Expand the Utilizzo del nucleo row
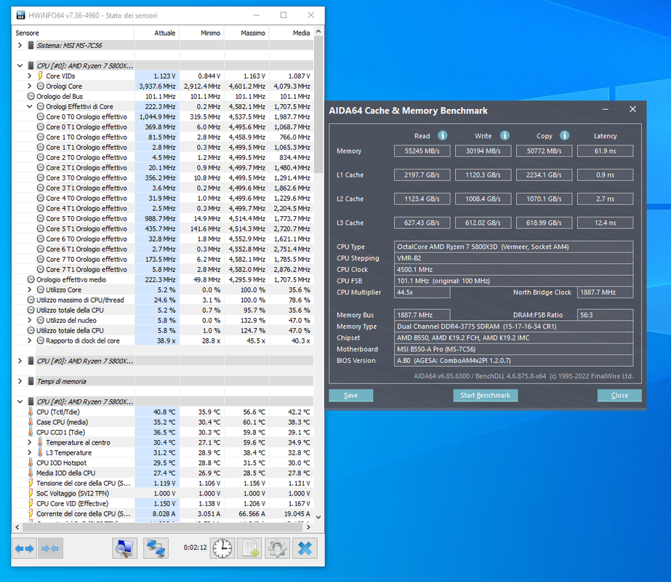This screenshot has width=671, height=582. click(29, 320)
